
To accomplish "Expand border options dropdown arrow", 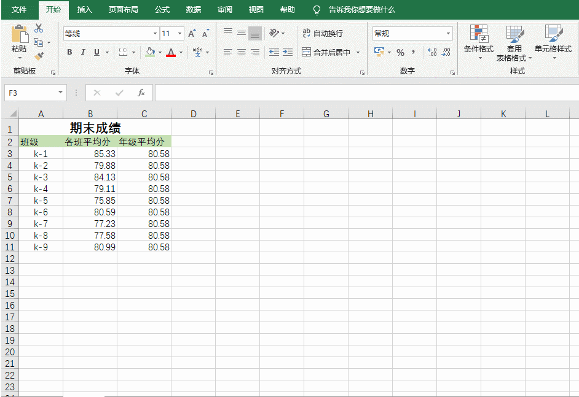I will pos(133,52).
